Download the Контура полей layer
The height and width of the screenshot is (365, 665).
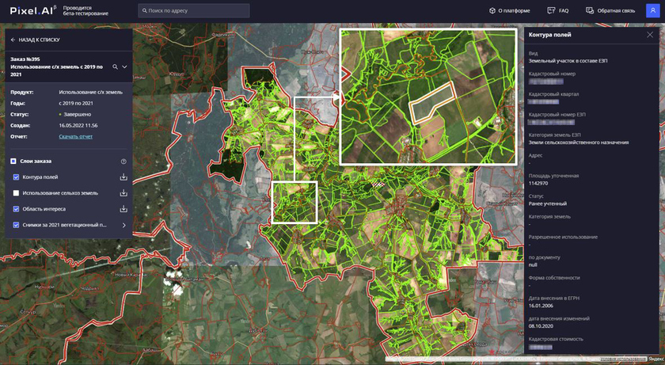[123, 177]
